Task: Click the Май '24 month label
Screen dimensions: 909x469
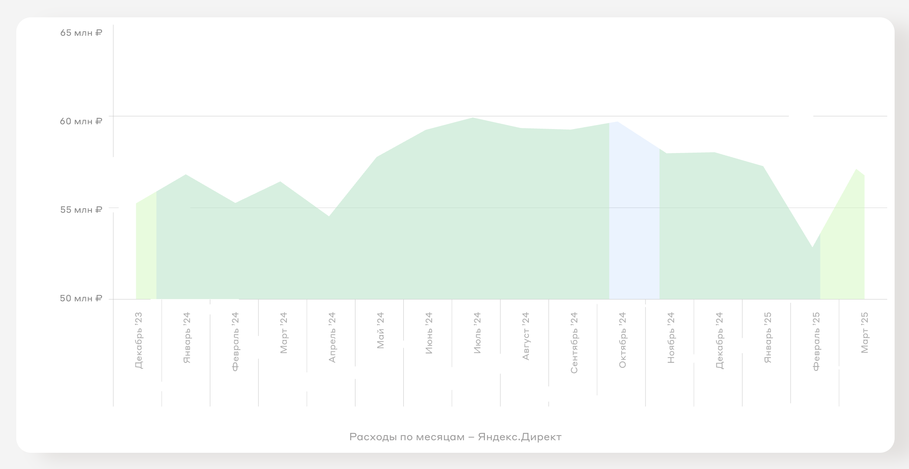Action: pos(380,330)
